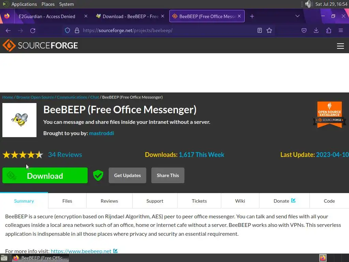Screen dimensions: 349x262
Task: Switch to Download - BeeBEEP tab
Action: tap(131, 16)
